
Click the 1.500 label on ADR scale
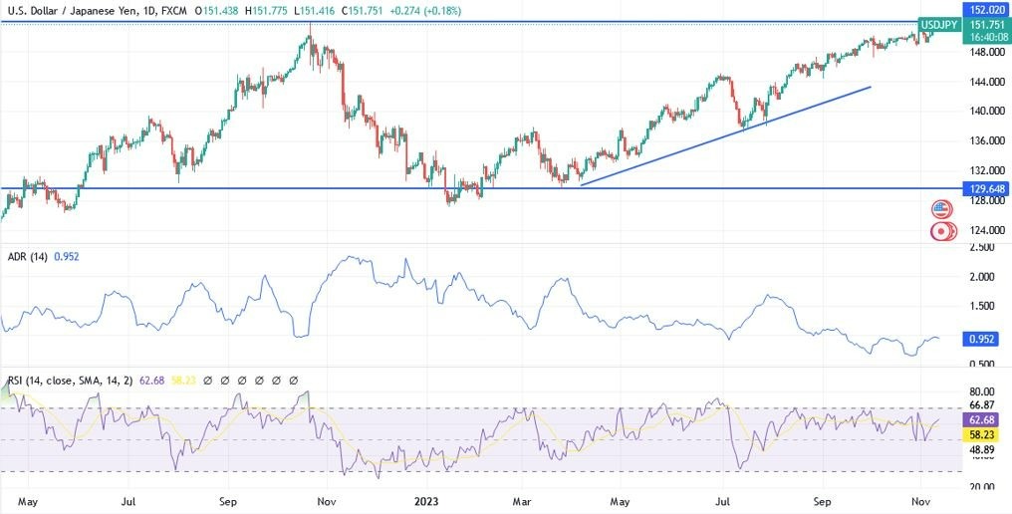(x=981, y=306)
